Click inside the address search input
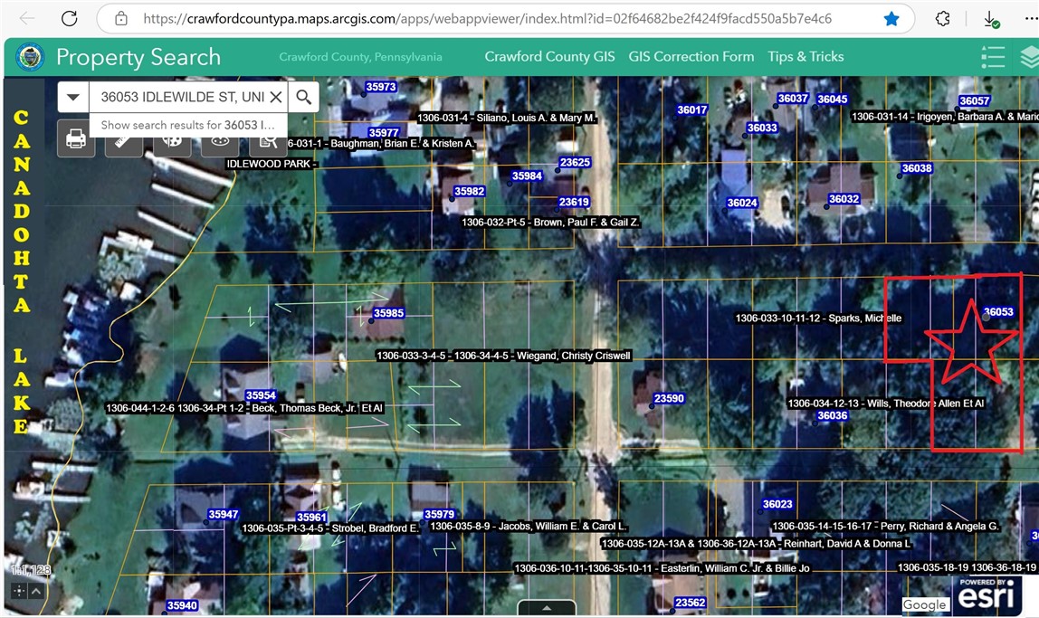 tap(181, 97)
